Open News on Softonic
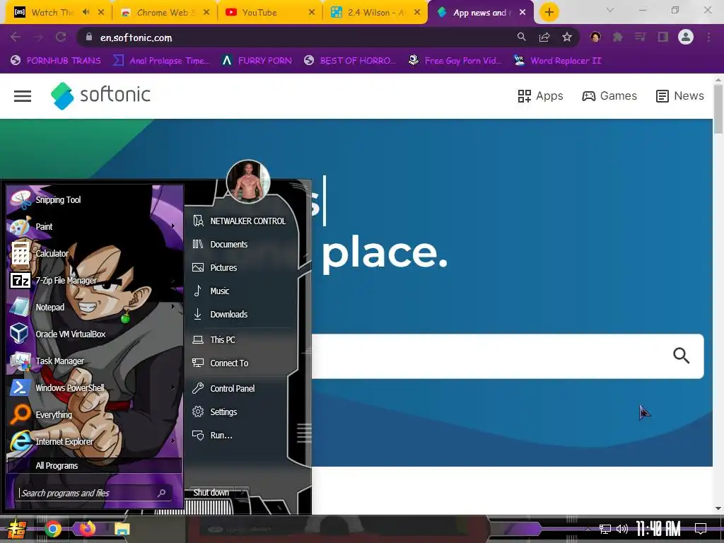724x543 pixels. click(679, 95)
